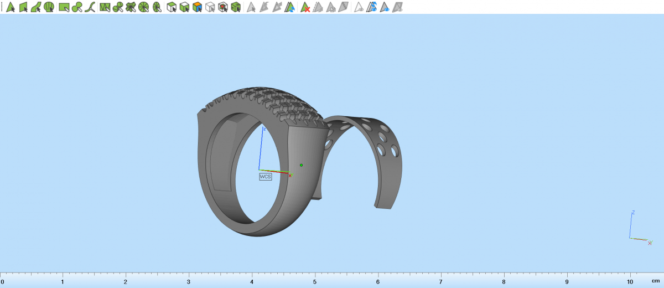664x288 pixels.
Task: Toggle triangle visibility with blue arrows icon
Action: tap(372, 7)
